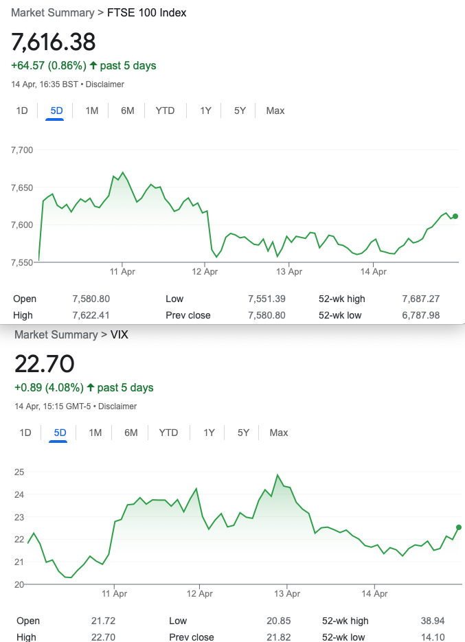Image resolution: width=465 pixels, height=642 pixels.
Task: Click the 14 Apr, 16:35 BST timestamp
Action: tap(45, 84)
